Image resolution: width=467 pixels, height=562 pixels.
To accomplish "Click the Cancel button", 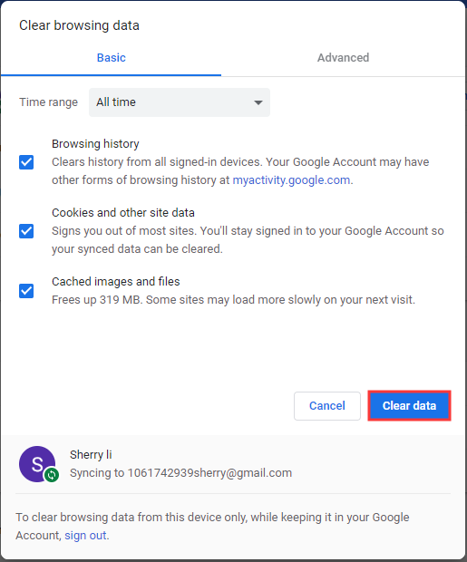I will [x=327, y=406].
